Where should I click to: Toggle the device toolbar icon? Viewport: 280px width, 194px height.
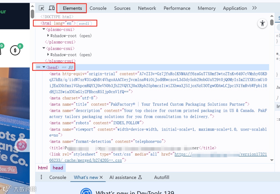(x=52, y=8)
